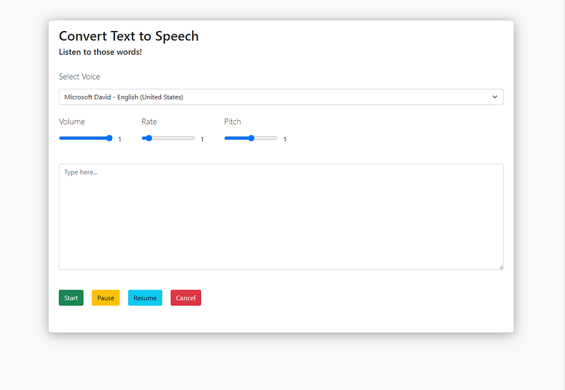This screenshot has width=565, height=390.
Task: Open the Select Voice dropdown
Action: [281, 97]
